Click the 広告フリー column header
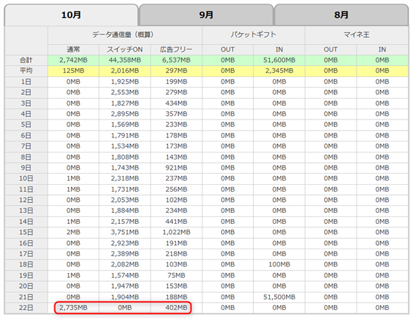The height and width of the screenshot is (318, 413). coord(176,49)
